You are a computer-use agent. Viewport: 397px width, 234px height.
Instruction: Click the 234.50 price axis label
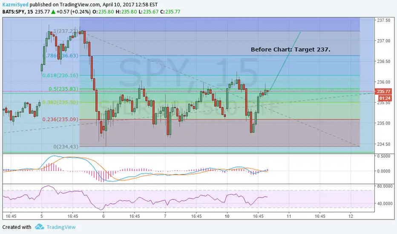point(383,144)
